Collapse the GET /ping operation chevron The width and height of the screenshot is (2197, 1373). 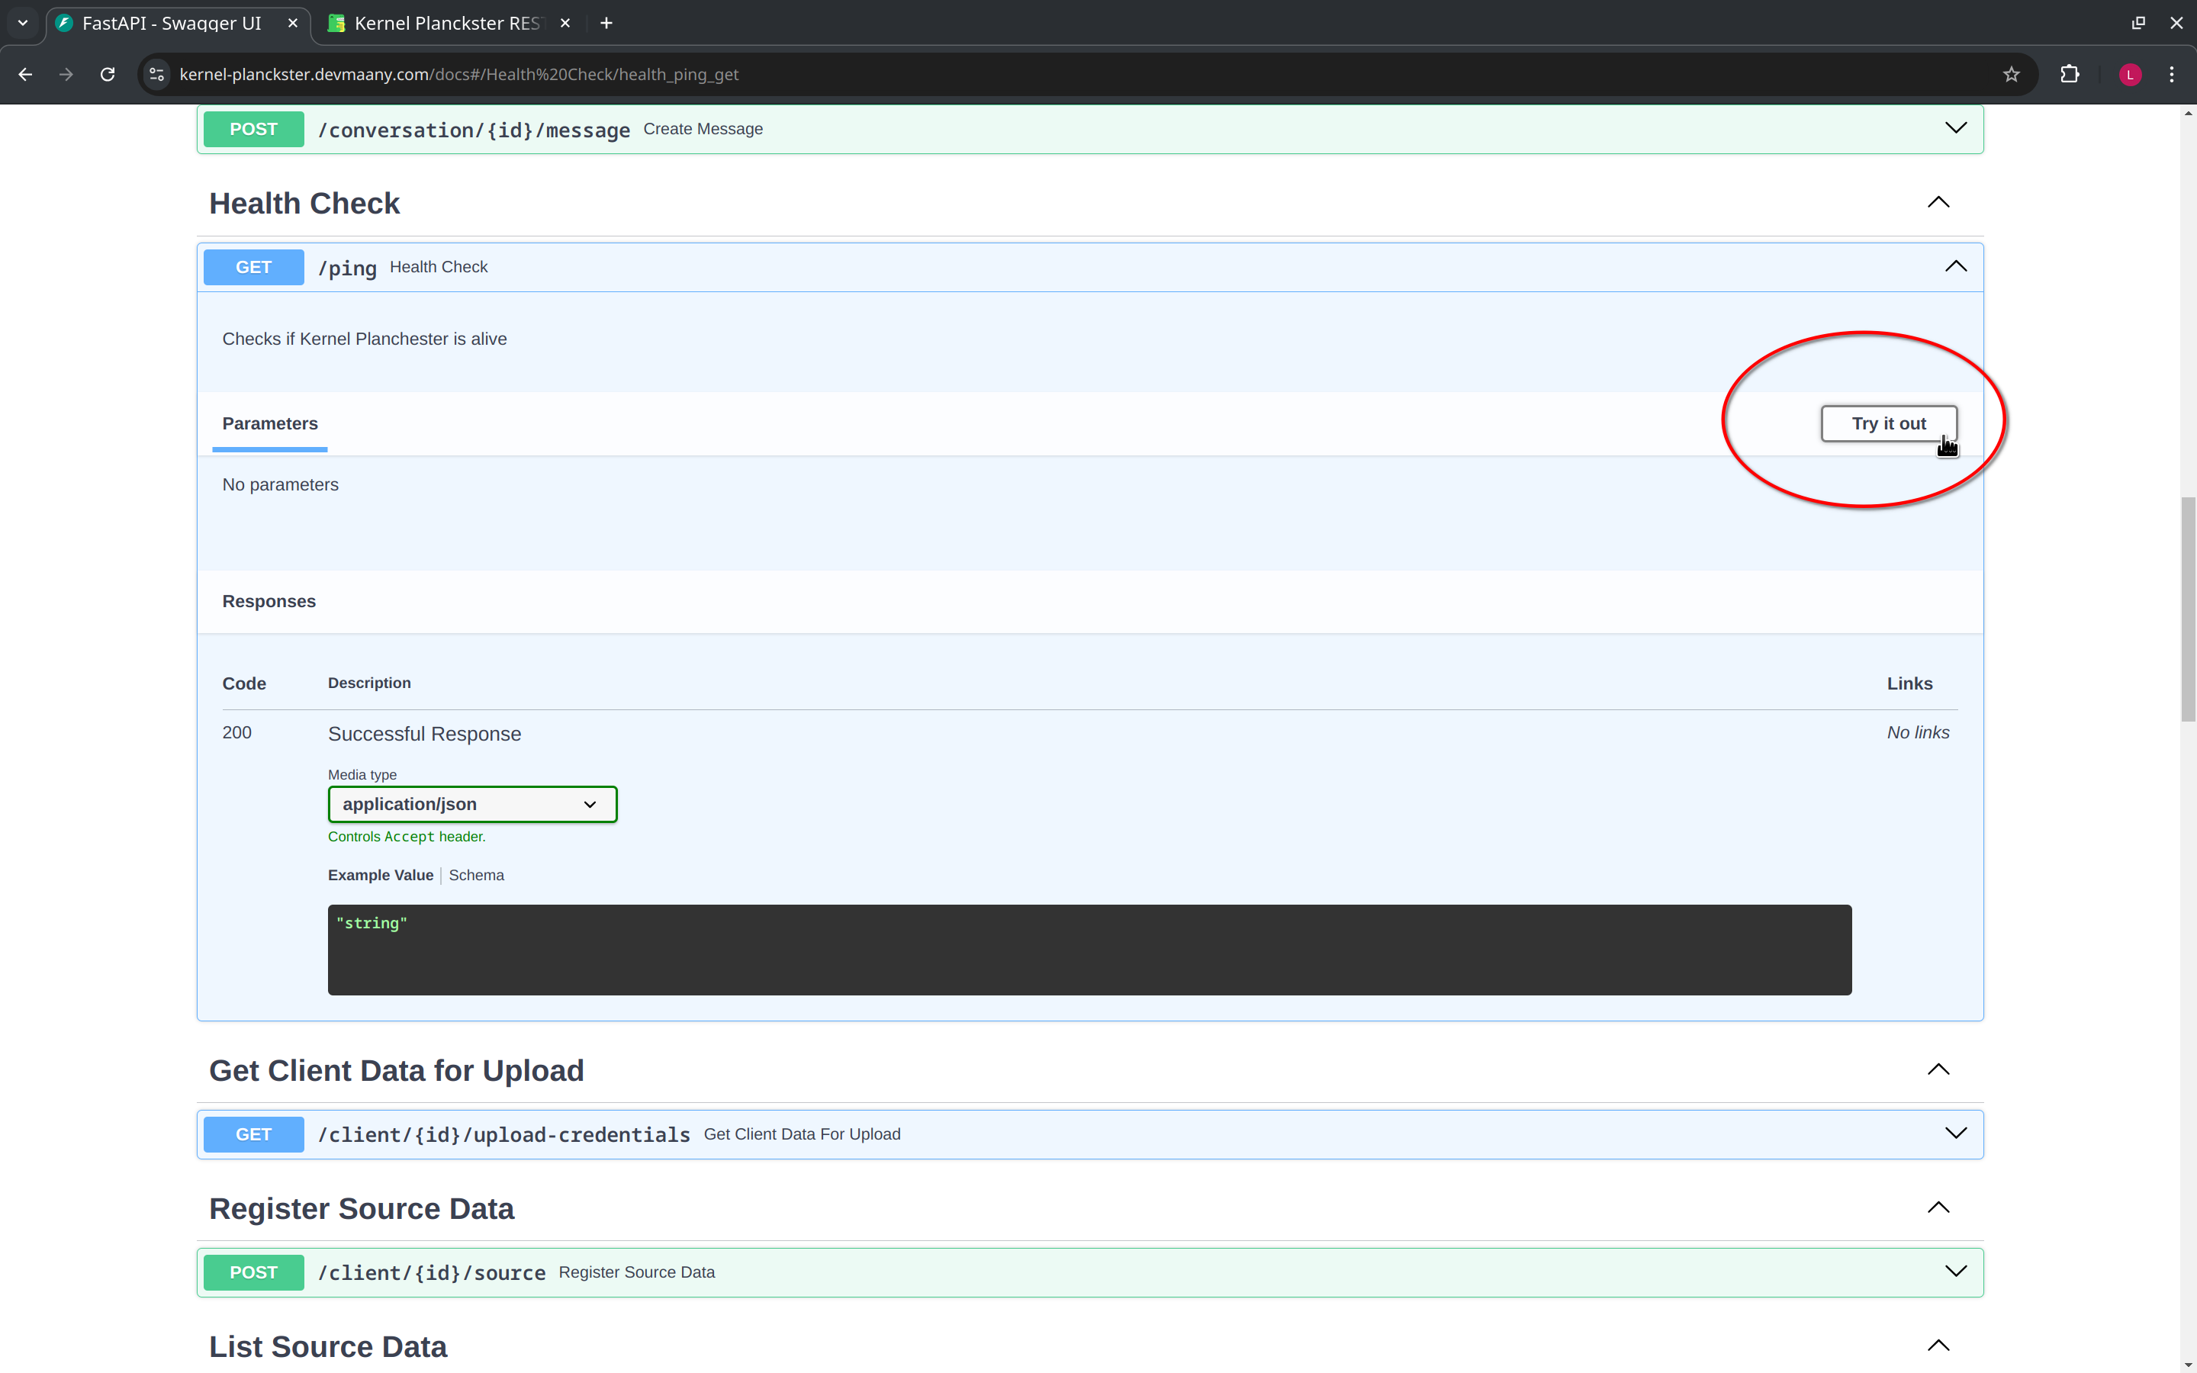[x=1955, y=267]
